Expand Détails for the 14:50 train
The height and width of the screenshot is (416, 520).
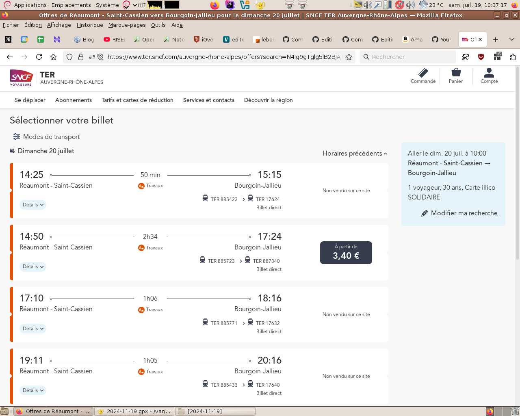coord(33,266)
